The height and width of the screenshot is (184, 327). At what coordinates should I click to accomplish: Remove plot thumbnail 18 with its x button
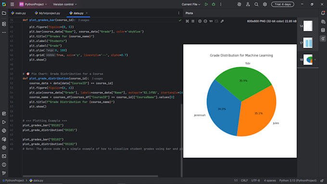[x=315, y=60]
